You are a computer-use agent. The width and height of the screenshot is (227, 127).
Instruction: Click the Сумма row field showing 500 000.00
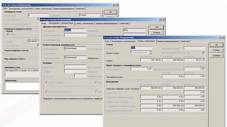173,60
